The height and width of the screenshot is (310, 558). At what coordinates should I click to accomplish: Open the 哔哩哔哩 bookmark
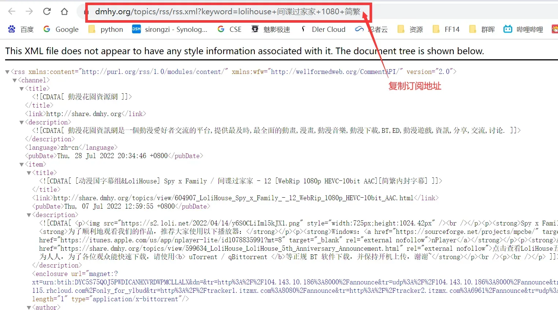click(x=523, y=29)
